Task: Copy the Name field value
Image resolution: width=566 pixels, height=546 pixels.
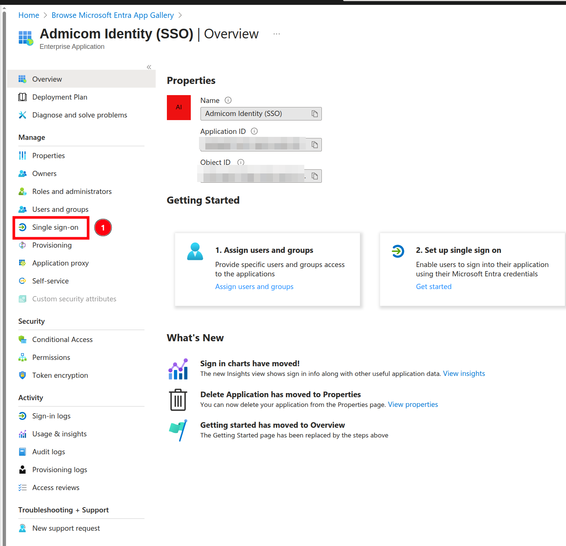Action: [x=315, y=114]
